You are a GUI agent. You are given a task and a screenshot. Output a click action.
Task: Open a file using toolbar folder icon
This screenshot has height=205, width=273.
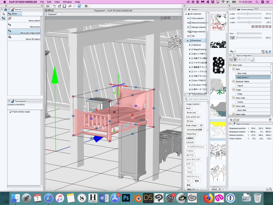coord(59,6)
